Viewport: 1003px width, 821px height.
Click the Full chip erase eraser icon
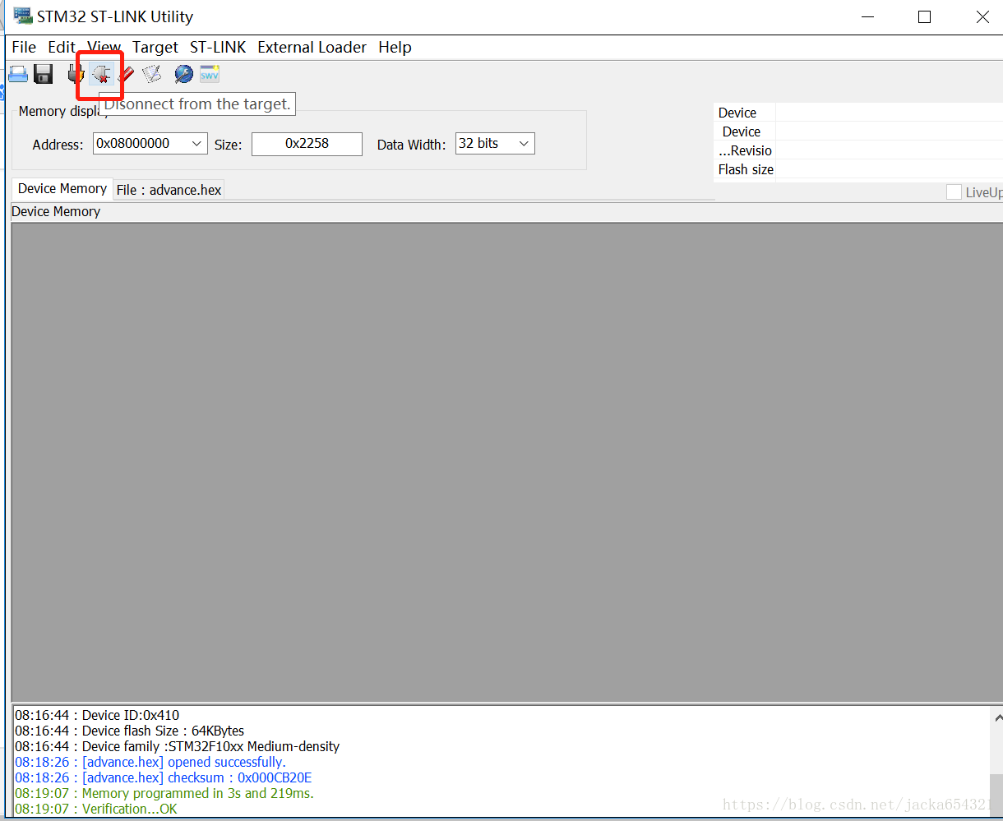[x=126, y=75]
